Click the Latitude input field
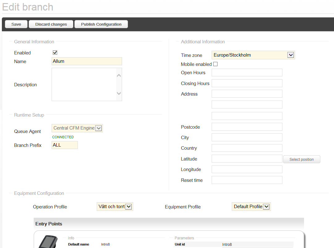 (x=247, y=159)
